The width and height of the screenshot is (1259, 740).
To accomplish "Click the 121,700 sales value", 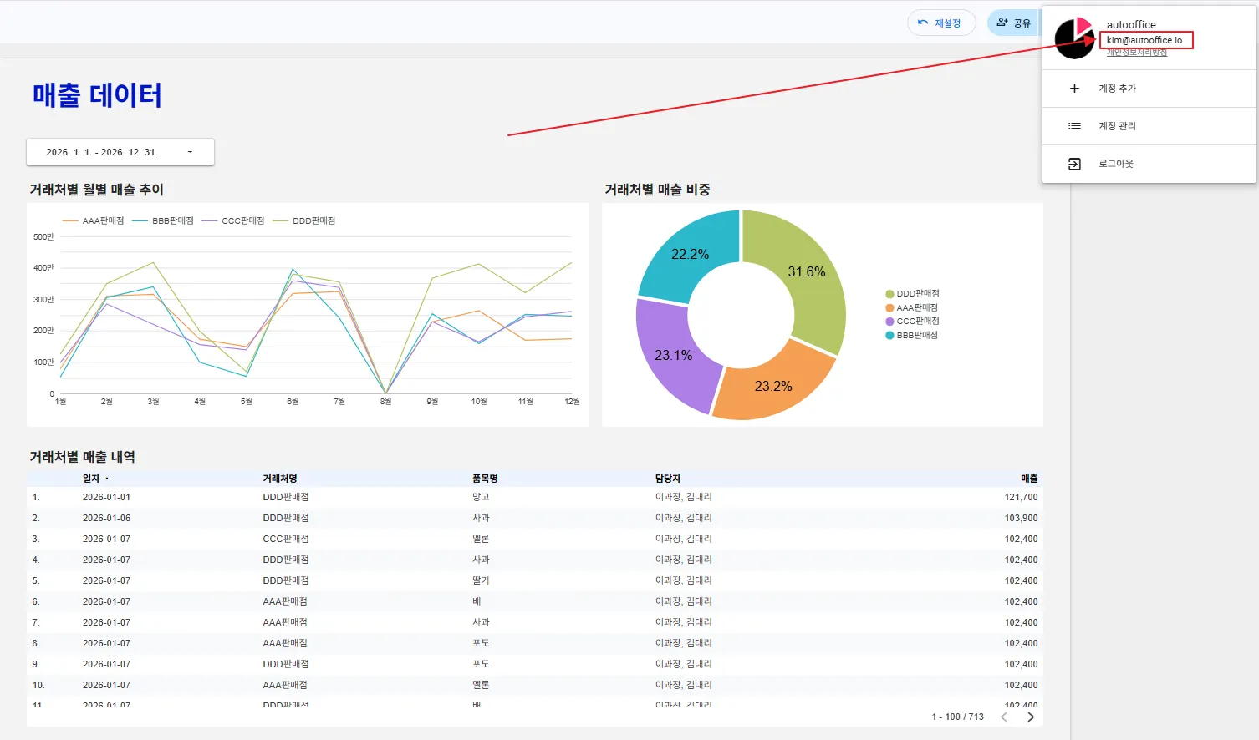I will click(1021, 497).
